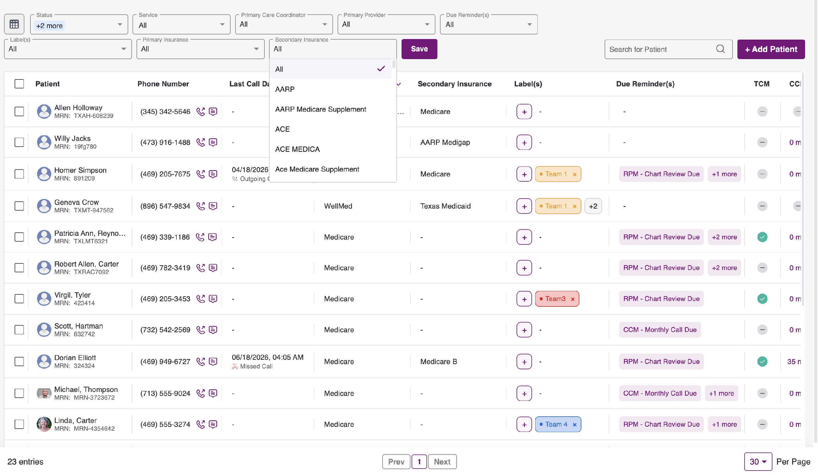Open message icon for Willy Jacks
Screen dimensions: 818x476
point(213,143)
